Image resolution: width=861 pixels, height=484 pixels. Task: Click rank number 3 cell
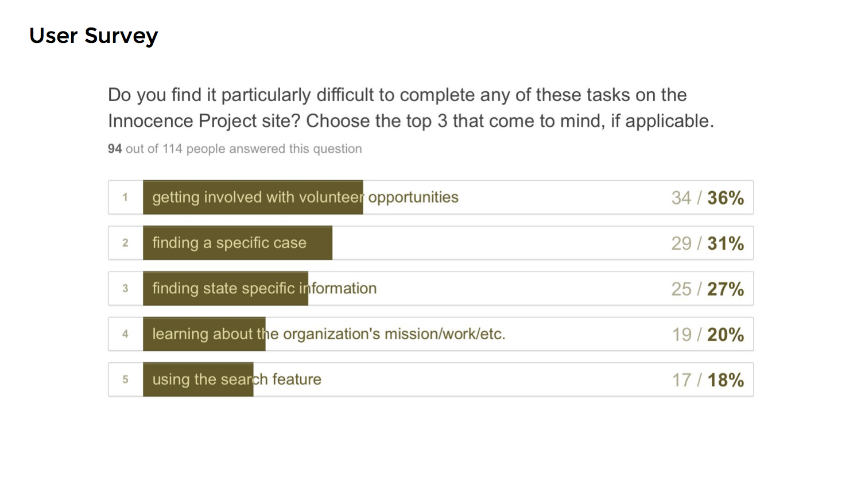pos(126,288)
